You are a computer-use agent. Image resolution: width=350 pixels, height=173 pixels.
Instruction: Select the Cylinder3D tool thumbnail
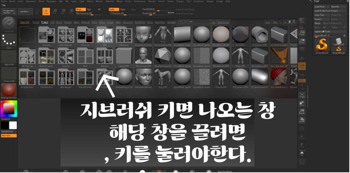[339, 42]
